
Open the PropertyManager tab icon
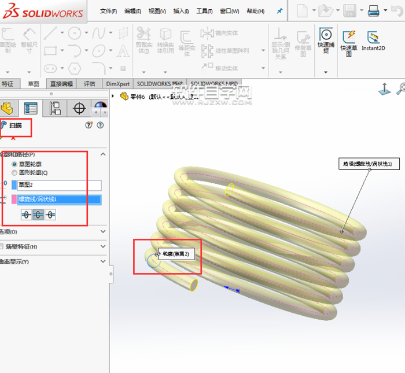[31, 108]
